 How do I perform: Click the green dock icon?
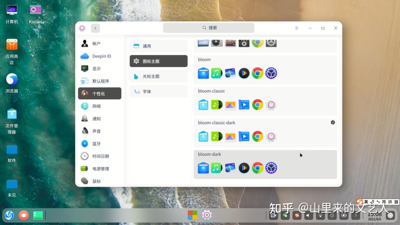point(38,215)
